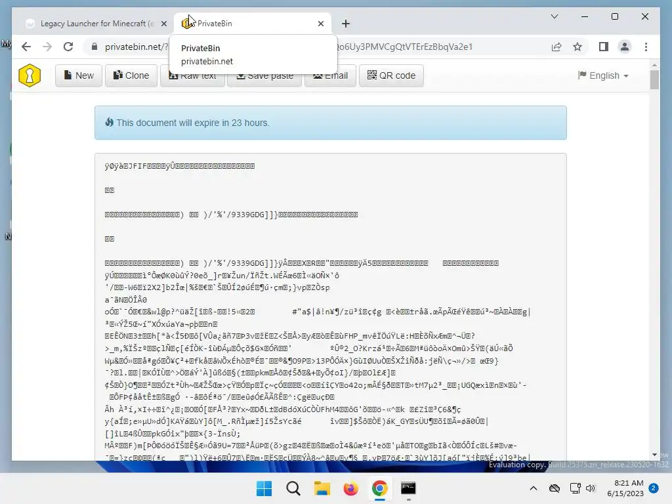Open the network tray icon
This screenshot has height=504, width=672.
[x=575, y=488]
